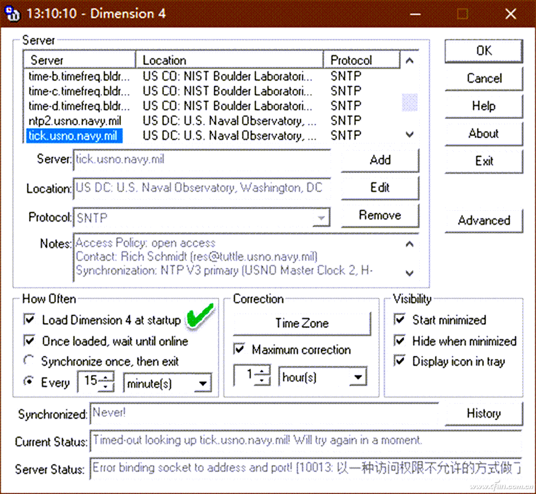
Task: Minimize the Dimension 4 window
Action: coord(415,14)
